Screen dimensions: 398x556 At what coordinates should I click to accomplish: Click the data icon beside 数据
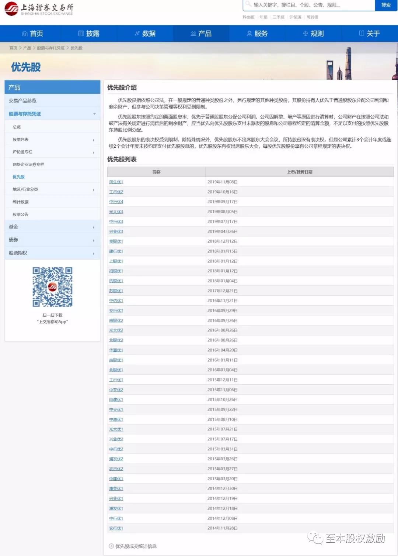pos(137,33)
